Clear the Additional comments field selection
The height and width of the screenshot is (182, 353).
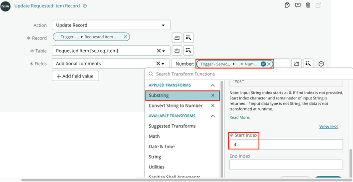[158, 64]
